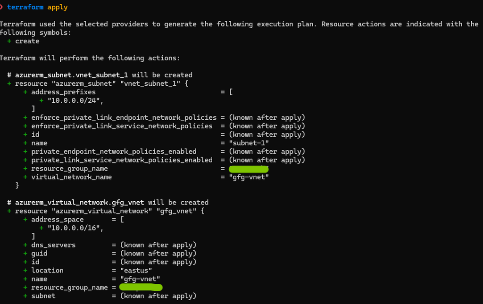Click the green redacted subnet resource group value

(248, 169)
